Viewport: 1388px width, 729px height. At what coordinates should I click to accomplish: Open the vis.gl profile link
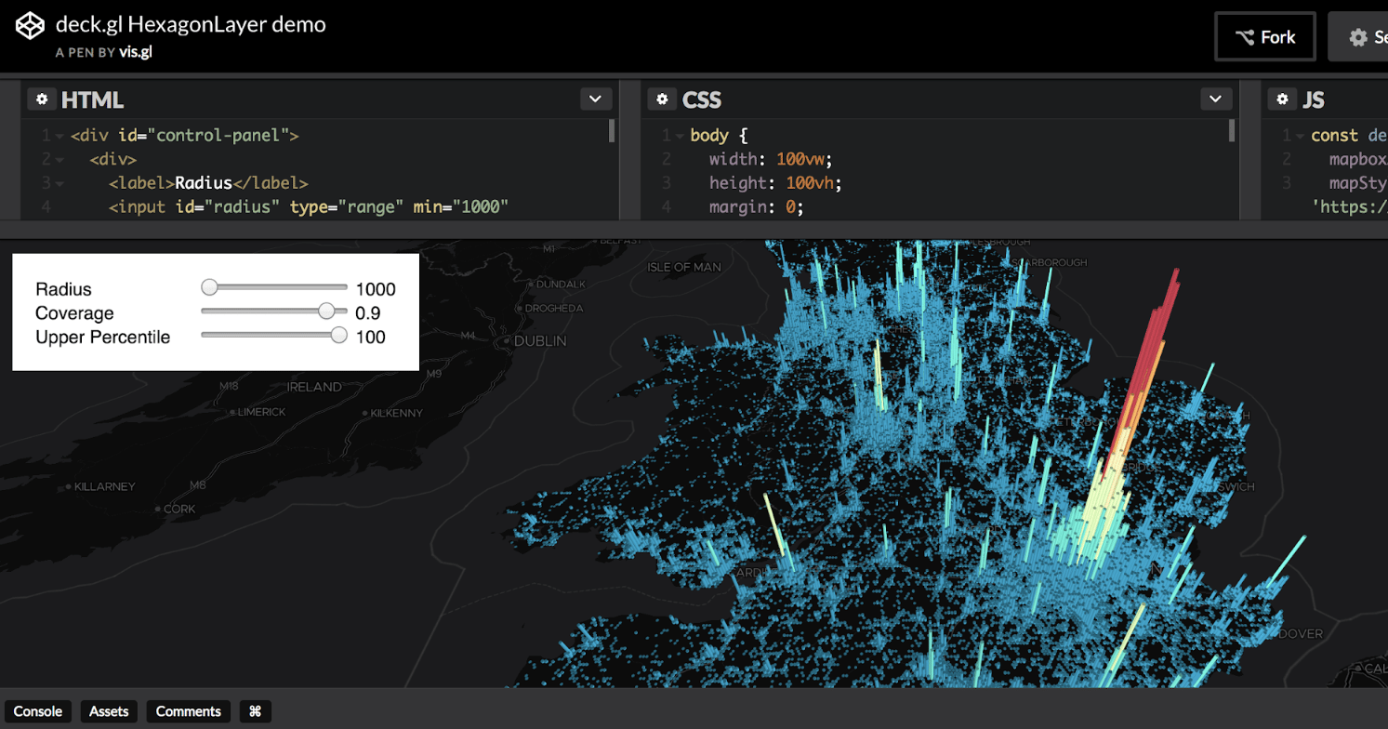pyautogui.click(x=138, y=52)
